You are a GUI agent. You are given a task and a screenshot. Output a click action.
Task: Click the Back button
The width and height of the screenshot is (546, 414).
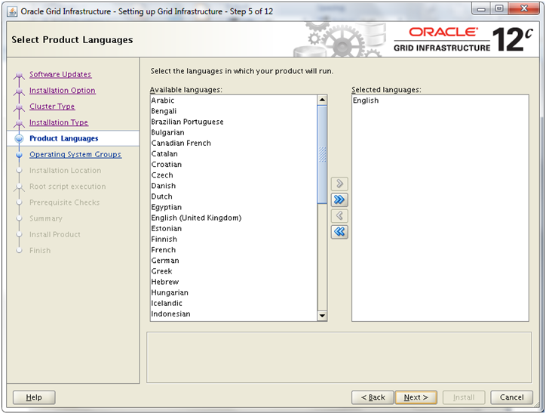373,397
